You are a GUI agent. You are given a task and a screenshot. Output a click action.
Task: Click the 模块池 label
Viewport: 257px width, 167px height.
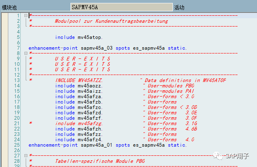tap(10, 7)
